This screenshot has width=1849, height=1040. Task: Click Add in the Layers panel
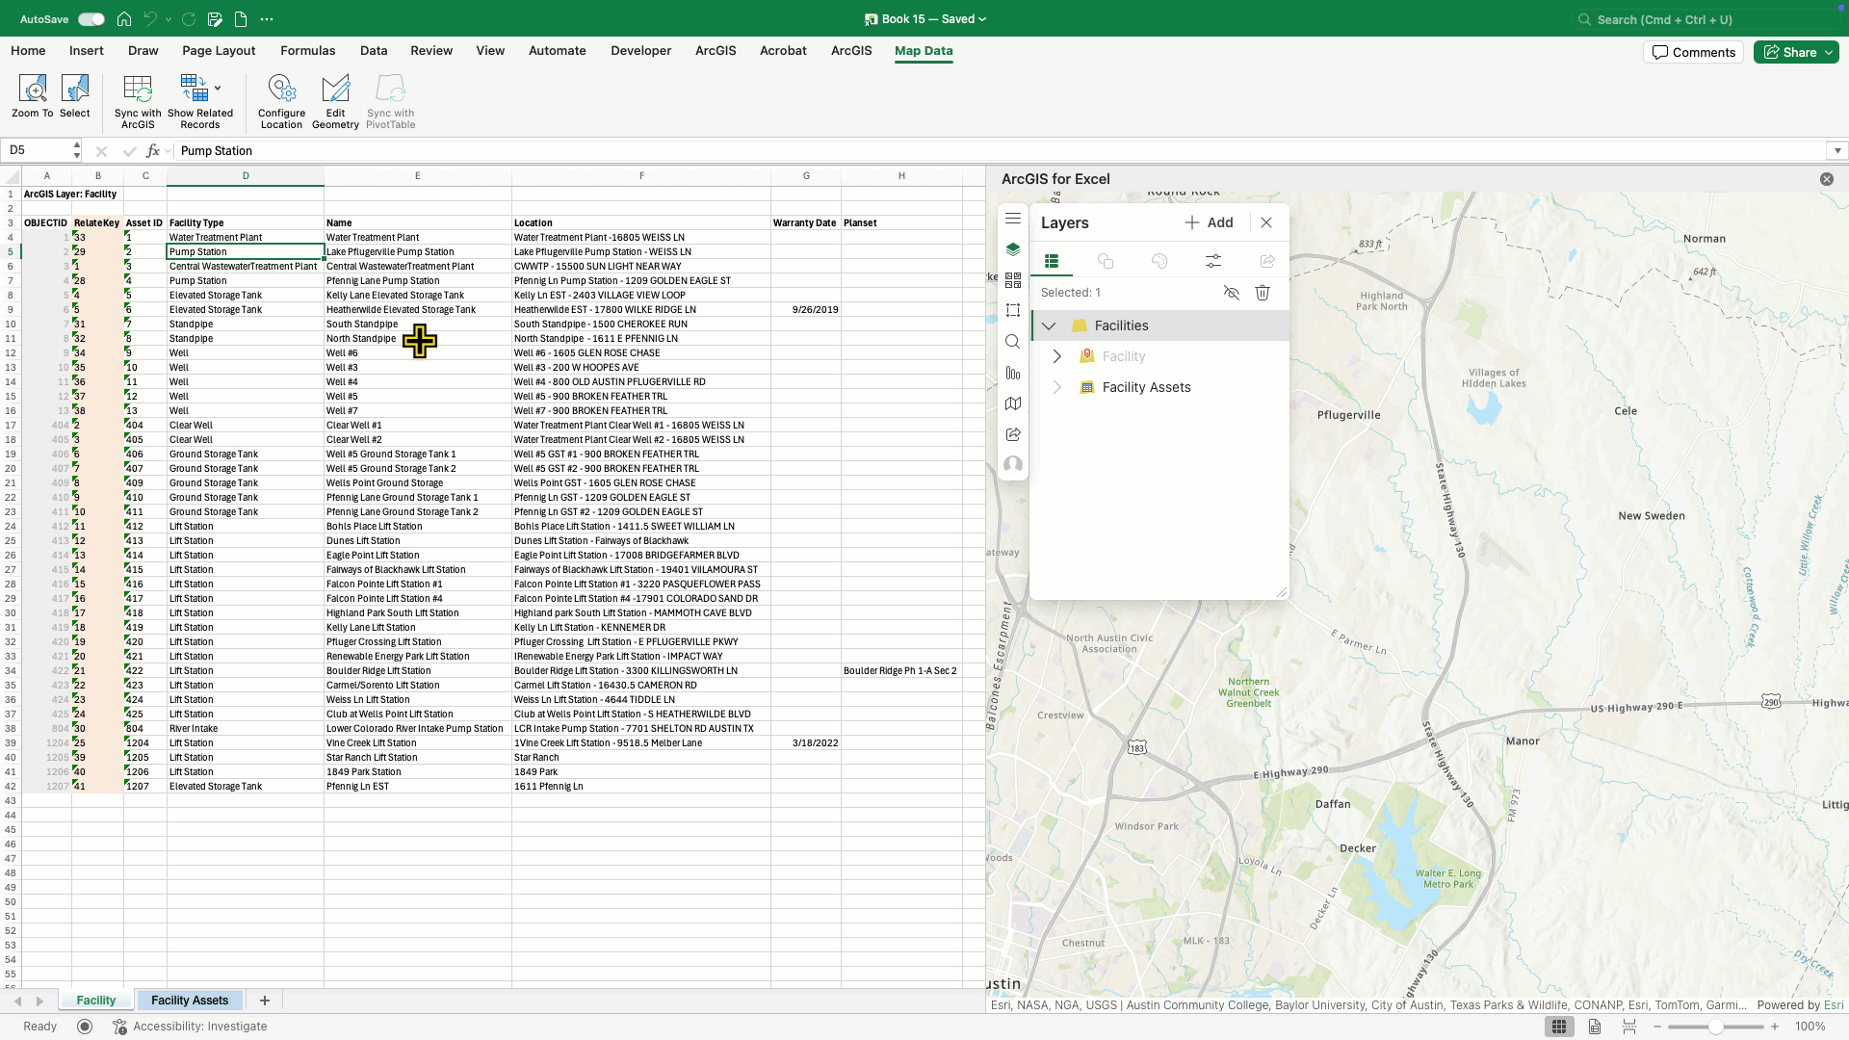tap(1210, 222)
